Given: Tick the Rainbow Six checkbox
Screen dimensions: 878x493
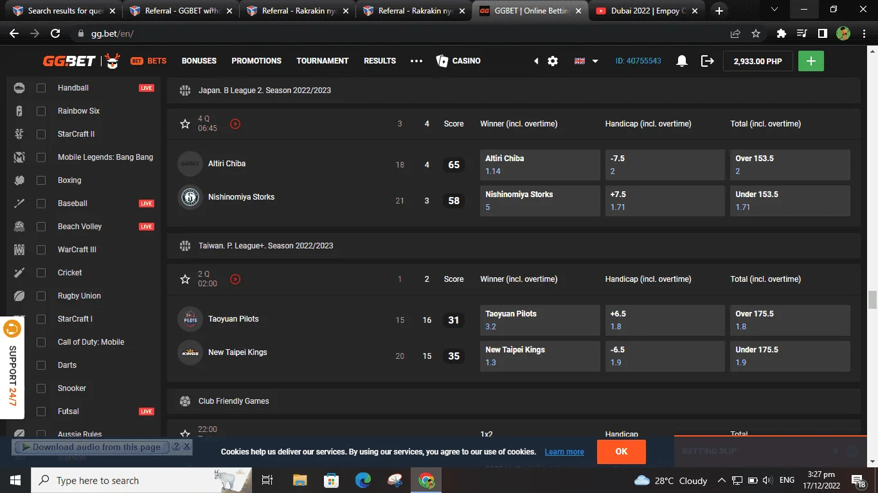Looking at the screenshot, I should tap(41, 111).
